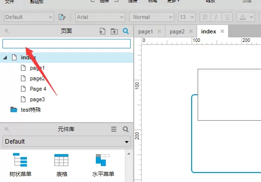Open the font color dropdown arrow
This screenshot has height=182, width=261.
pyautogui.click(x=252, y=17)
